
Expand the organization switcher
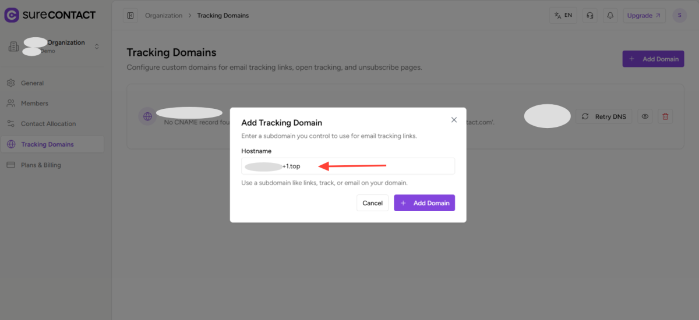97,47
